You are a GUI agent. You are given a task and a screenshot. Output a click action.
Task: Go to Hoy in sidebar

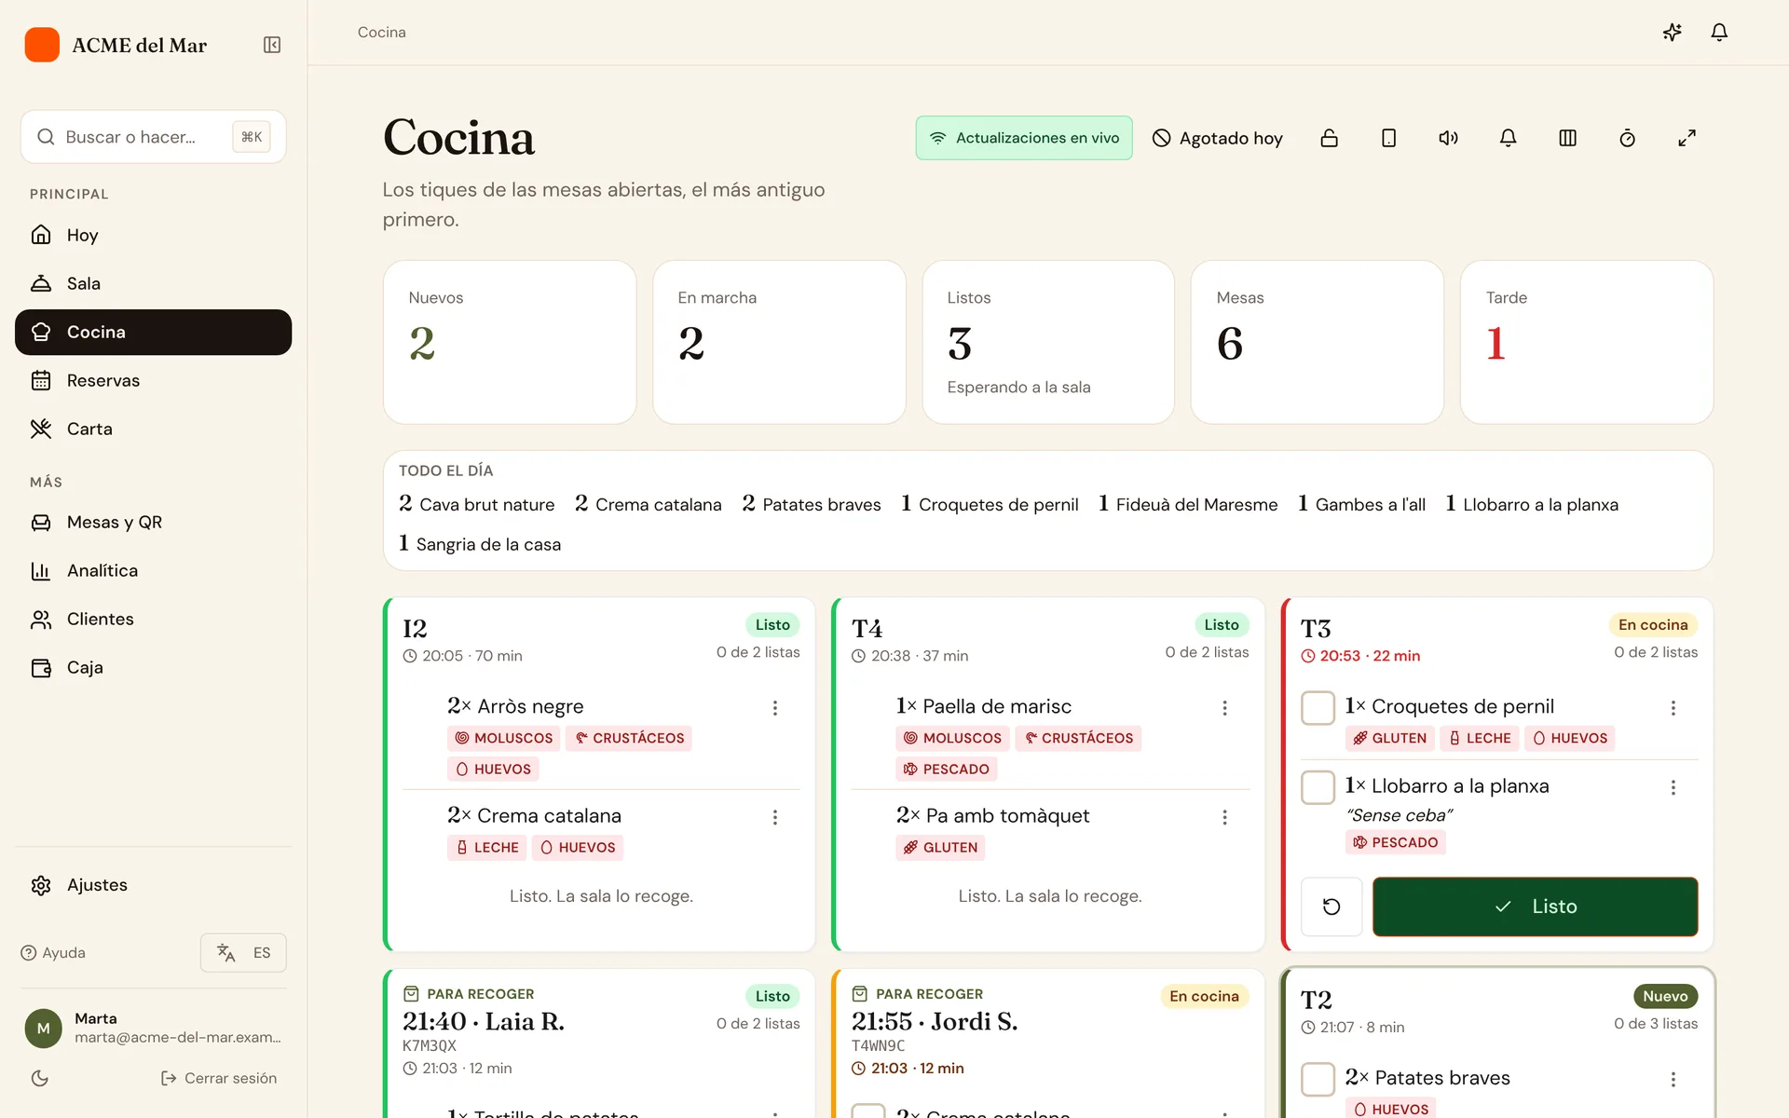pos(154,235)
